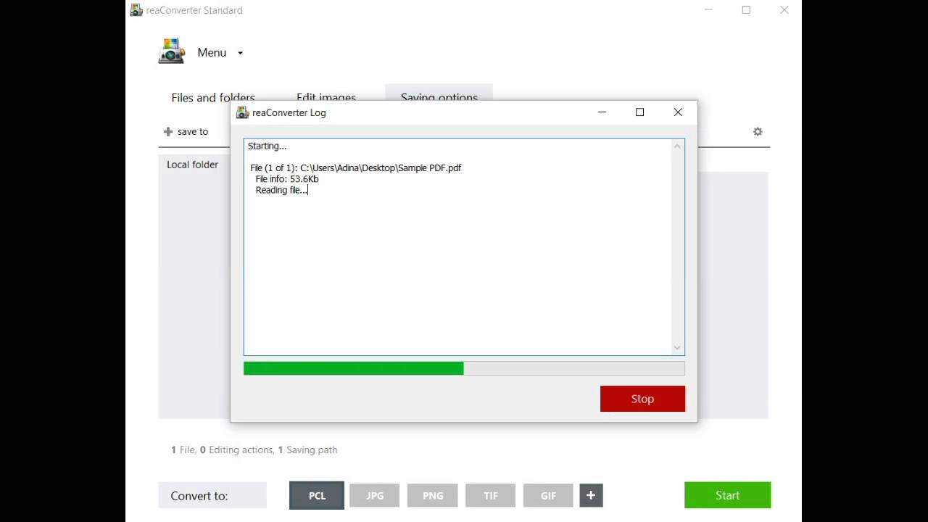
Task: Click the Reading file log line
Action: tap(281, 190)
